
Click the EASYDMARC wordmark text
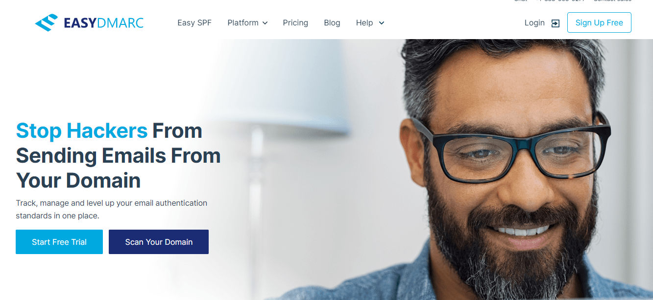tap(104, 23)
